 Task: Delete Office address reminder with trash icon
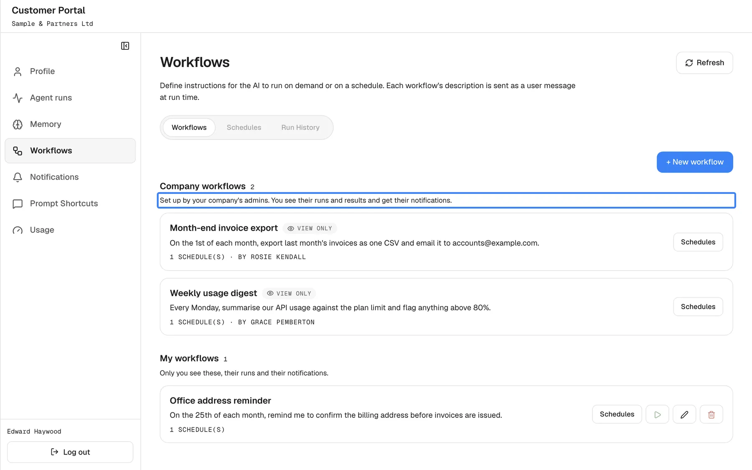pyautogui.click(x=711, y=414)
